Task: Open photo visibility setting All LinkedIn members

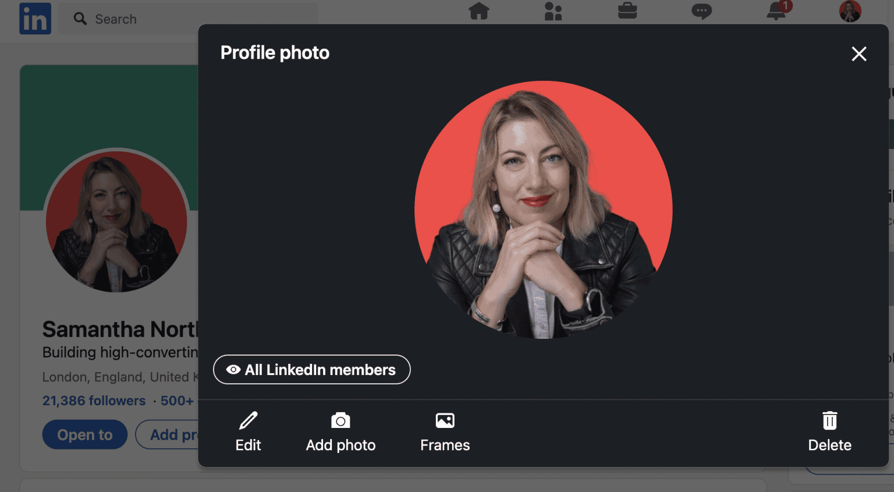Action: pyautogui.click(x=311, y=369)
